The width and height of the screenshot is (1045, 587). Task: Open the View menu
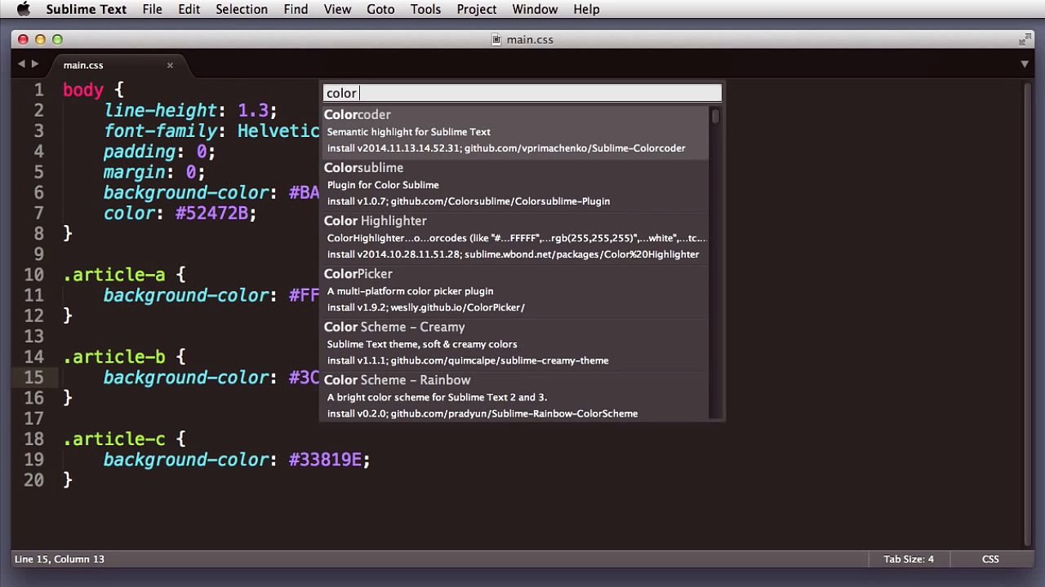pos(337,10)
